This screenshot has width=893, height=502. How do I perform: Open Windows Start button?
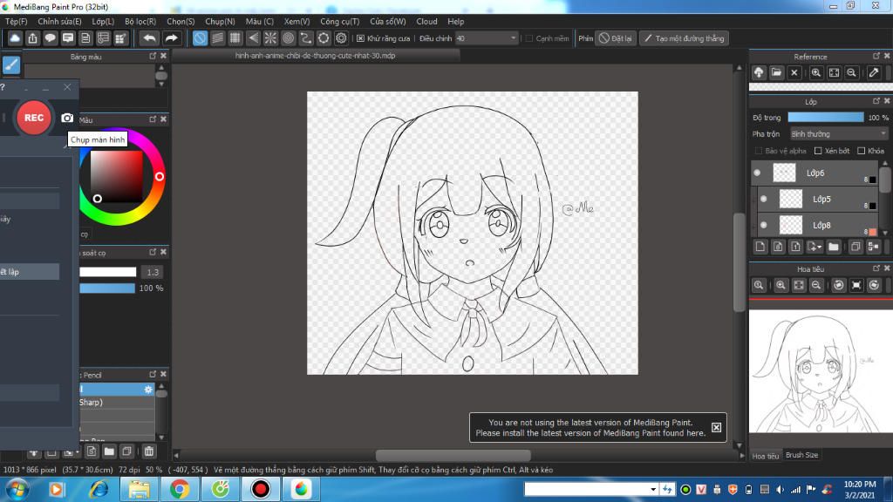(17, 490)
